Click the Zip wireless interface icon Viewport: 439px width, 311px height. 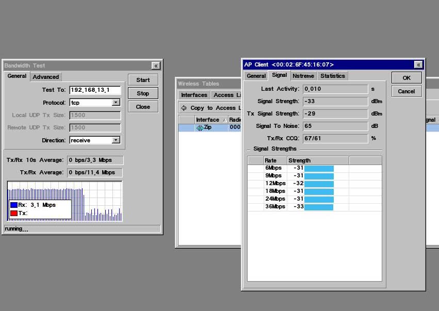pos(200,127)
